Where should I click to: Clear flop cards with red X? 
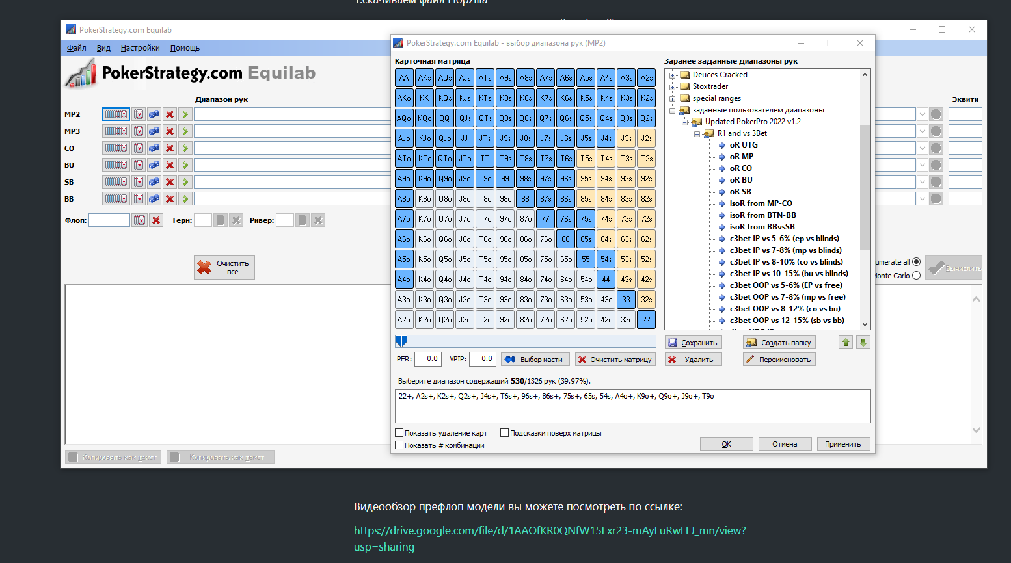[x=156, y=220]
